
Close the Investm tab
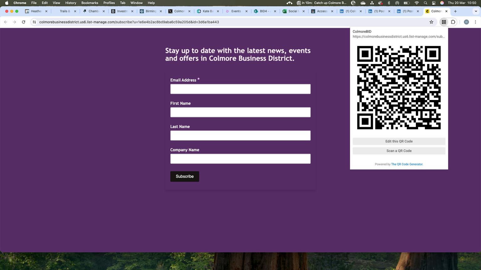tap(132, 11)
